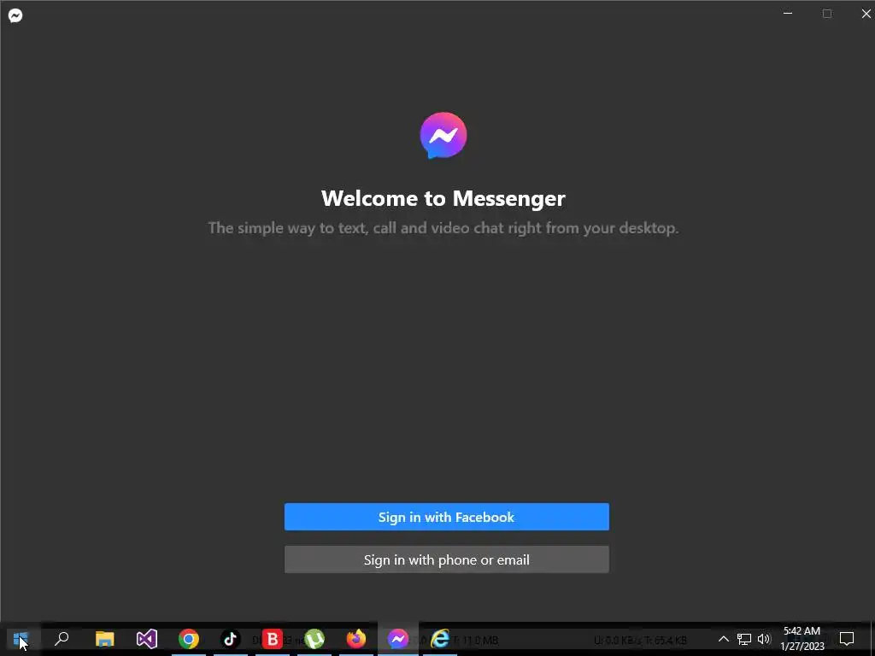Screen dimensions: 875x656
Task: Open the volume speaker tray icon
Action: tap(764, 639)
